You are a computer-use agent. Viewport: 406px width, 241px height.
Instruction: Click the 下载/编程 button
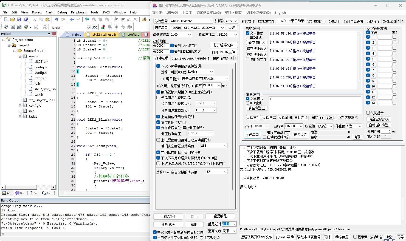[168, 216]
